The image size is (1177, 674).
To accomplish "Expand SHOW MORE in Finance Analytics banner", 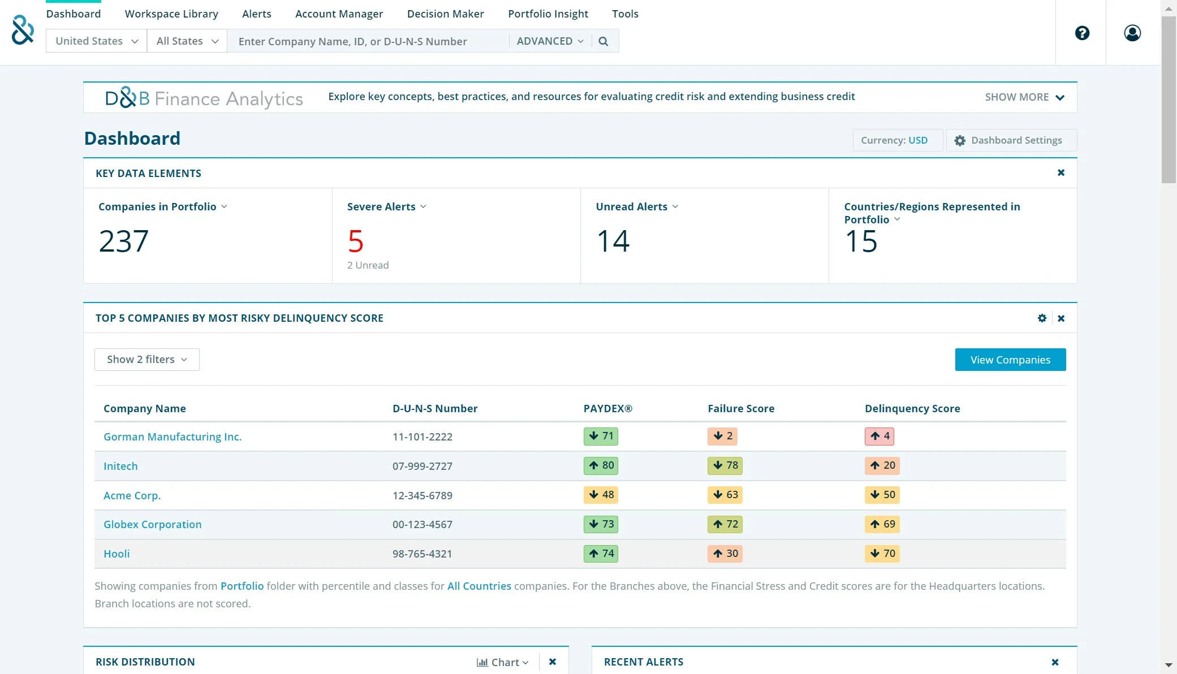I will 1024,97.
